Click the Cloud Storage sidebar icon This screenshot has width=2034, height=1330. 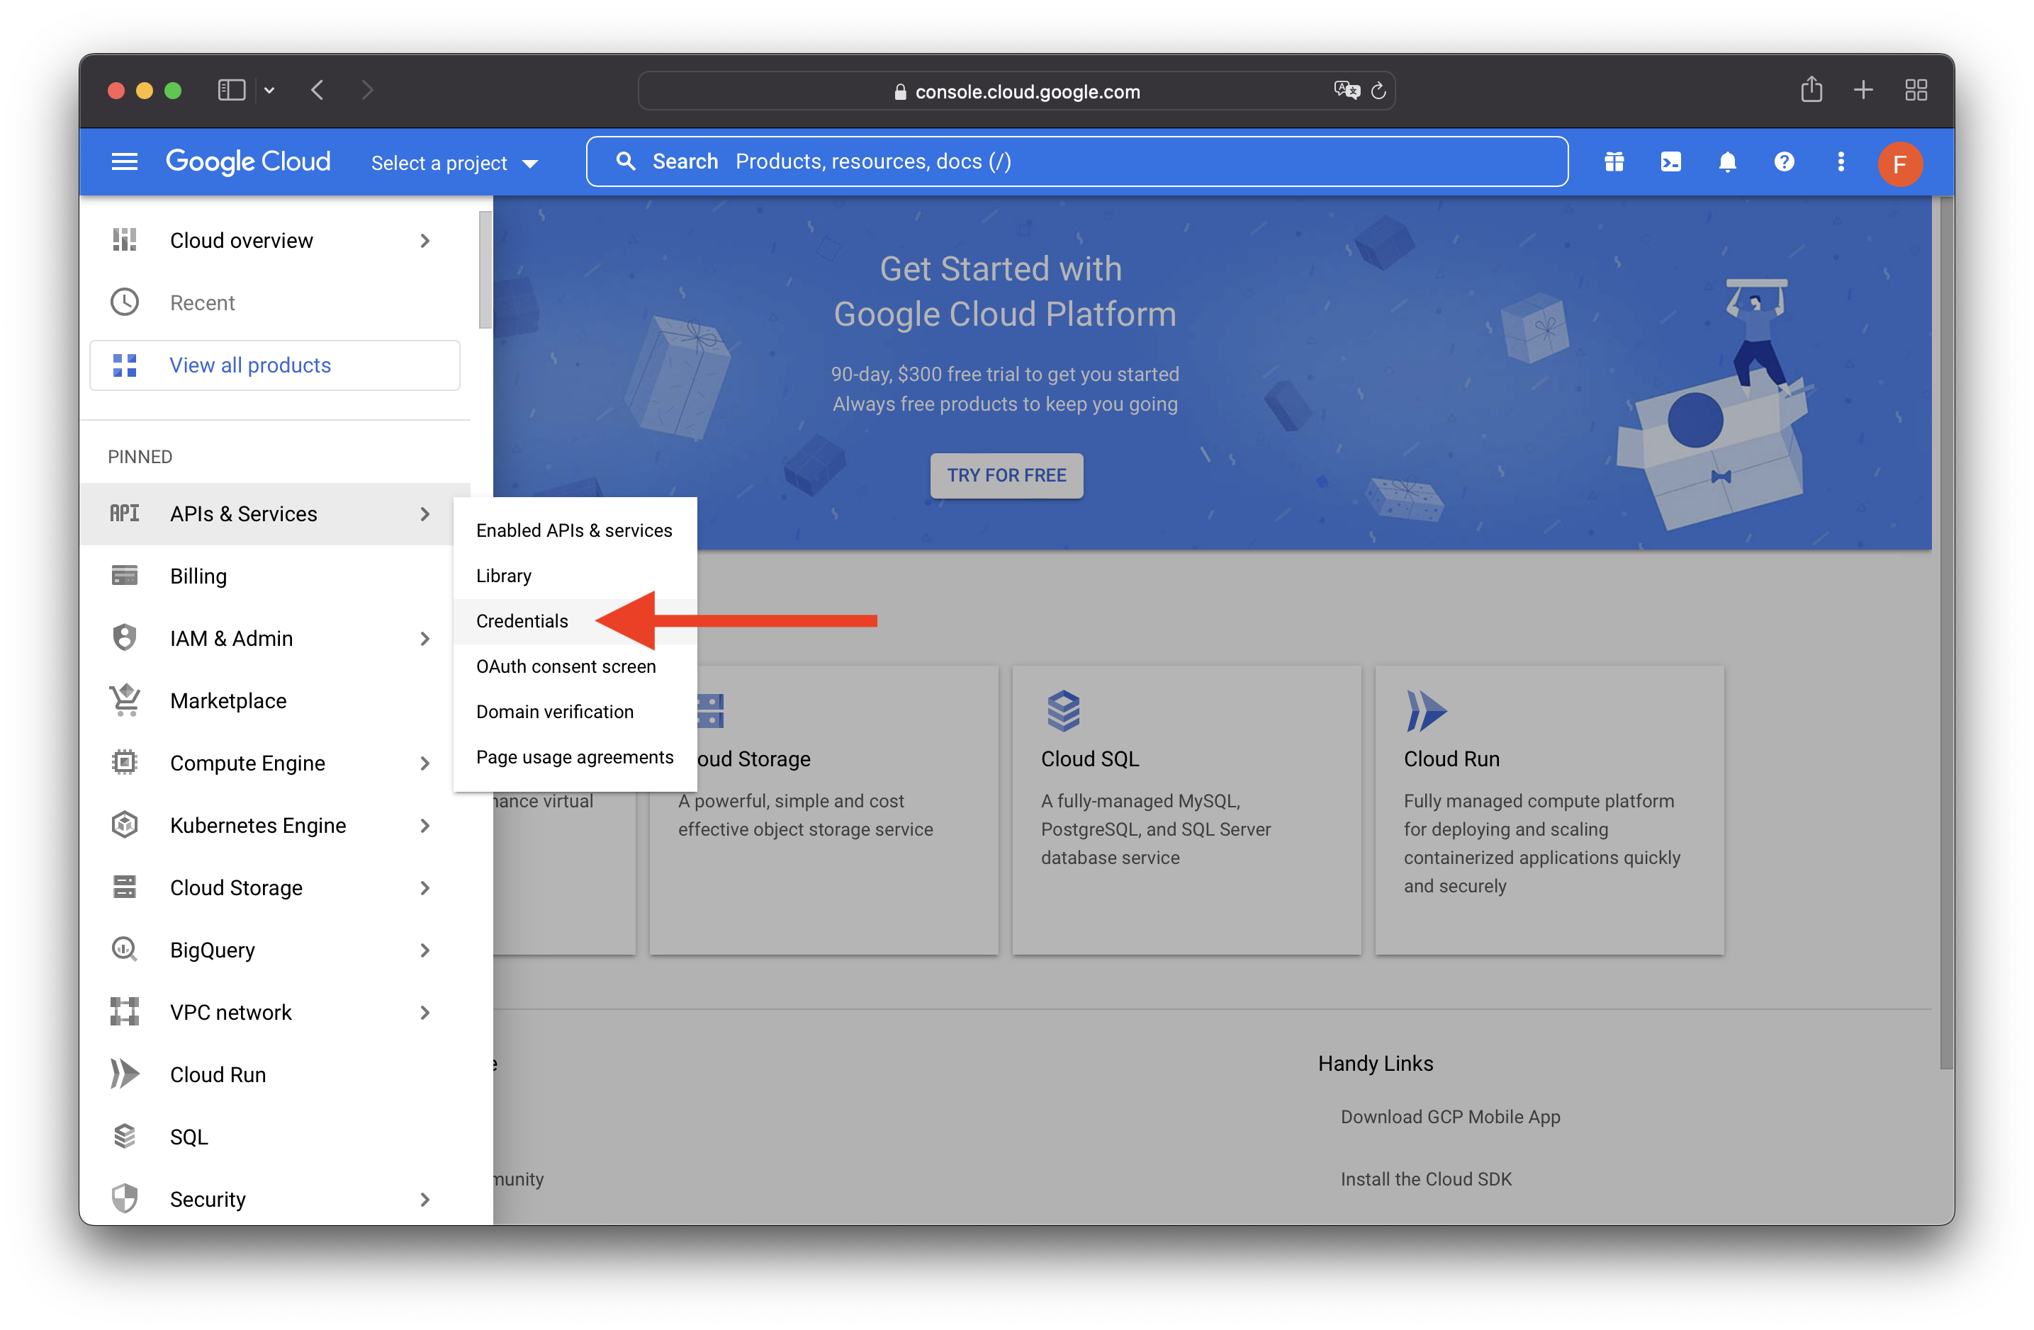click(125, 887)
